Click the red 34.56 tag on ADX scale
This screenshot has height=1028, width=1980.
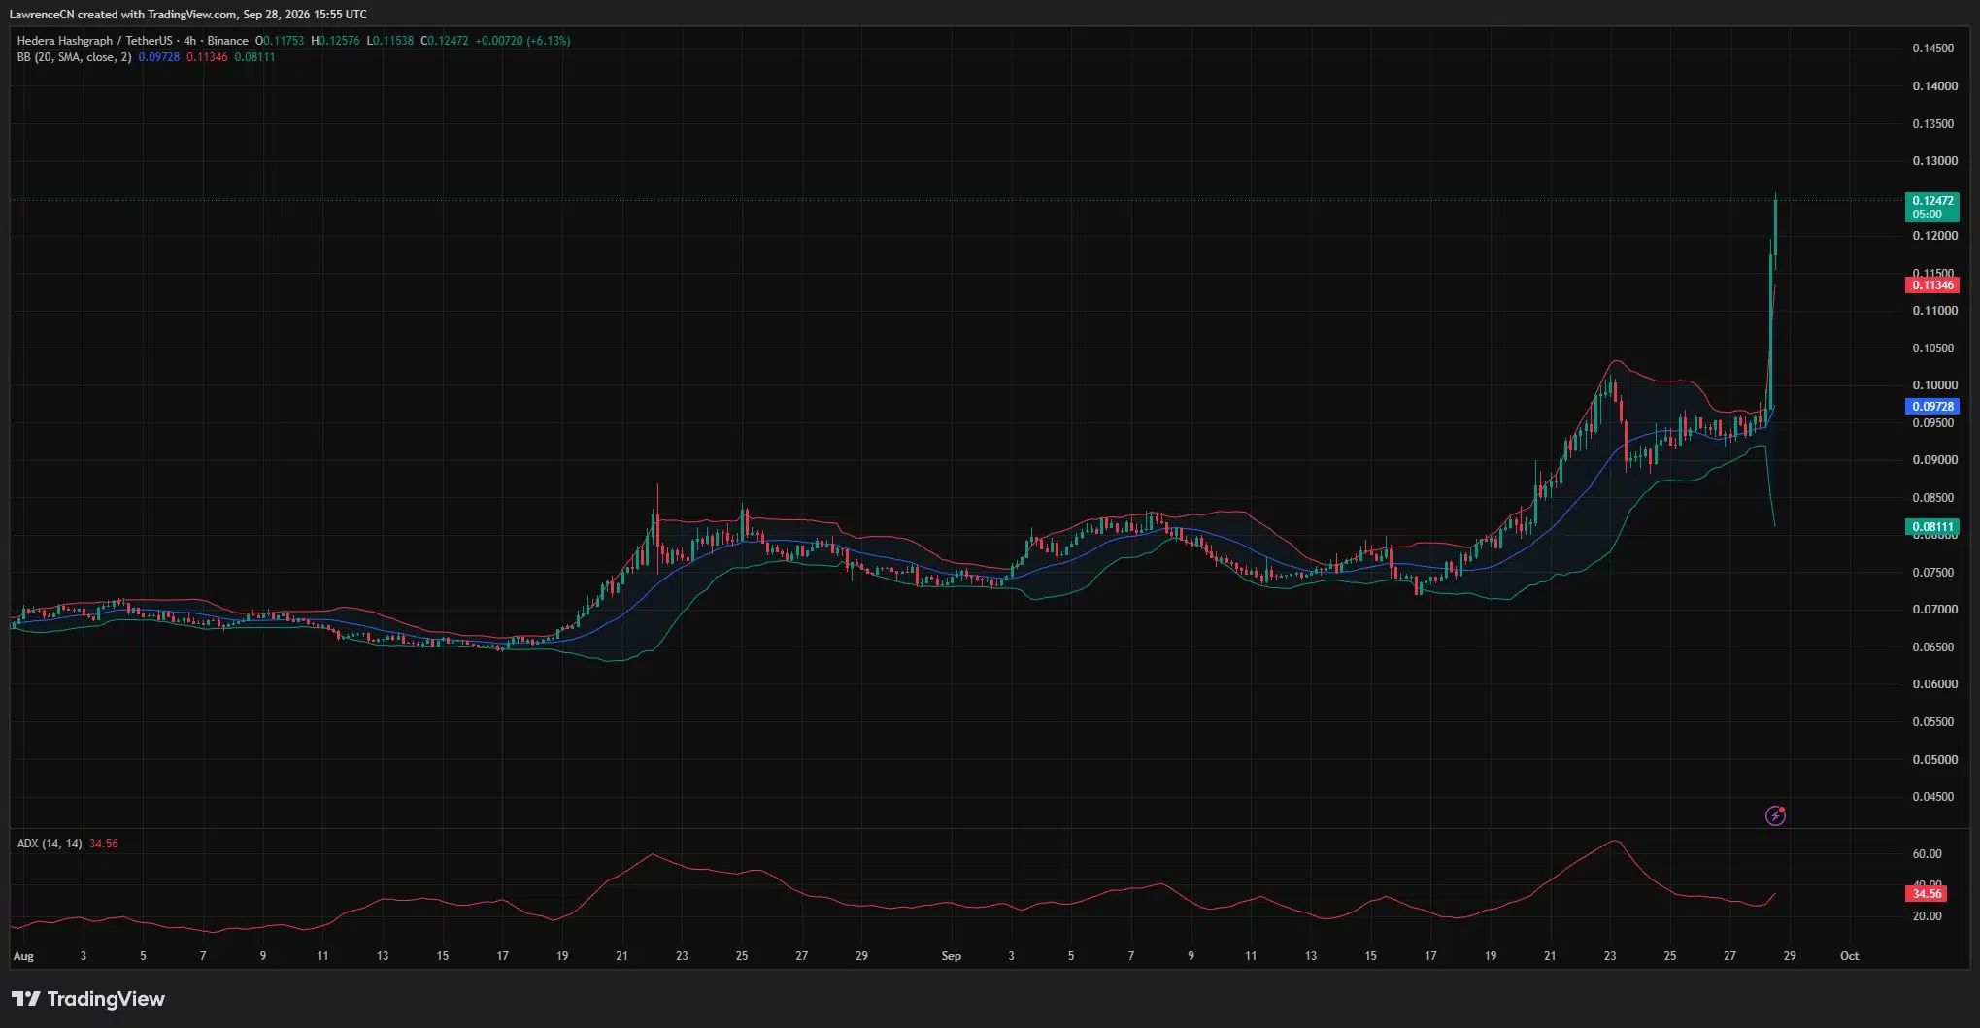[x=1928, y=894]
